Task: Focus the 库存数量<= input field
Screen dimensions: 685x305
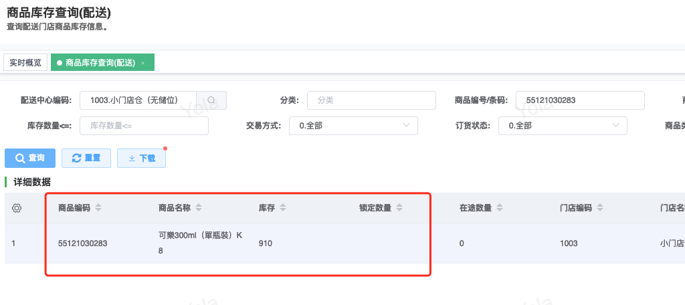Action: tap(144, 126)
